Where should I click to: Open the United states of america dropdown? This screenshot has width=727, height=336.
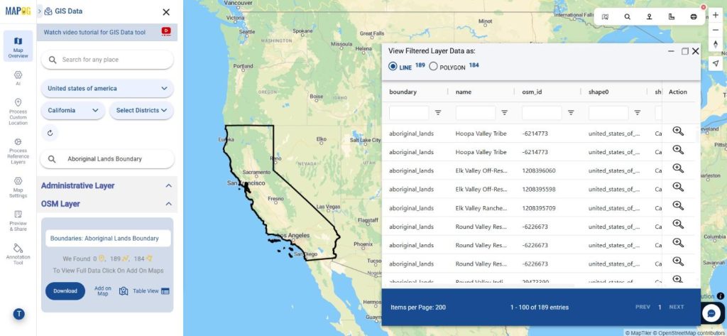(107, 88)
